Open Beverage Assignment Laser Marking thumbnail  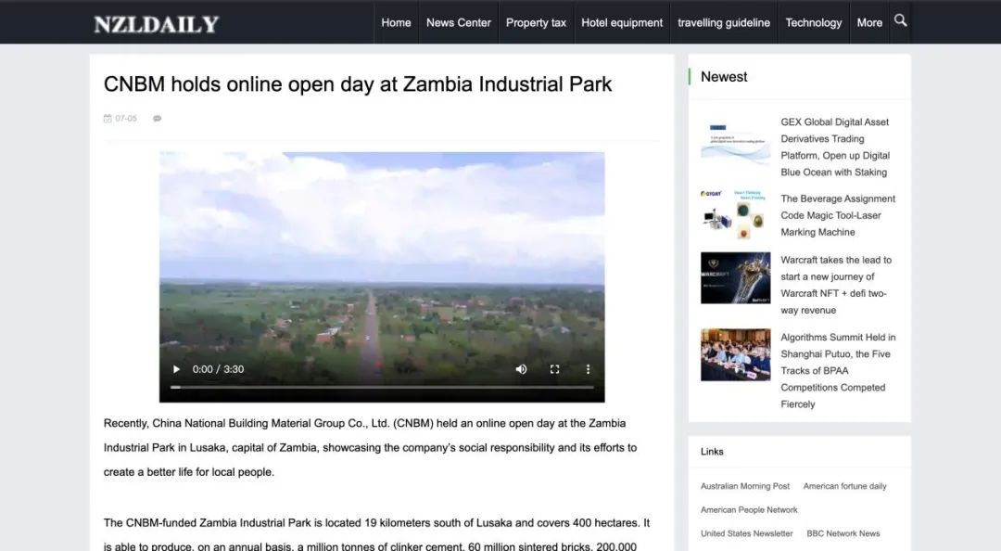pyautogui.click(x=735, y=215)
